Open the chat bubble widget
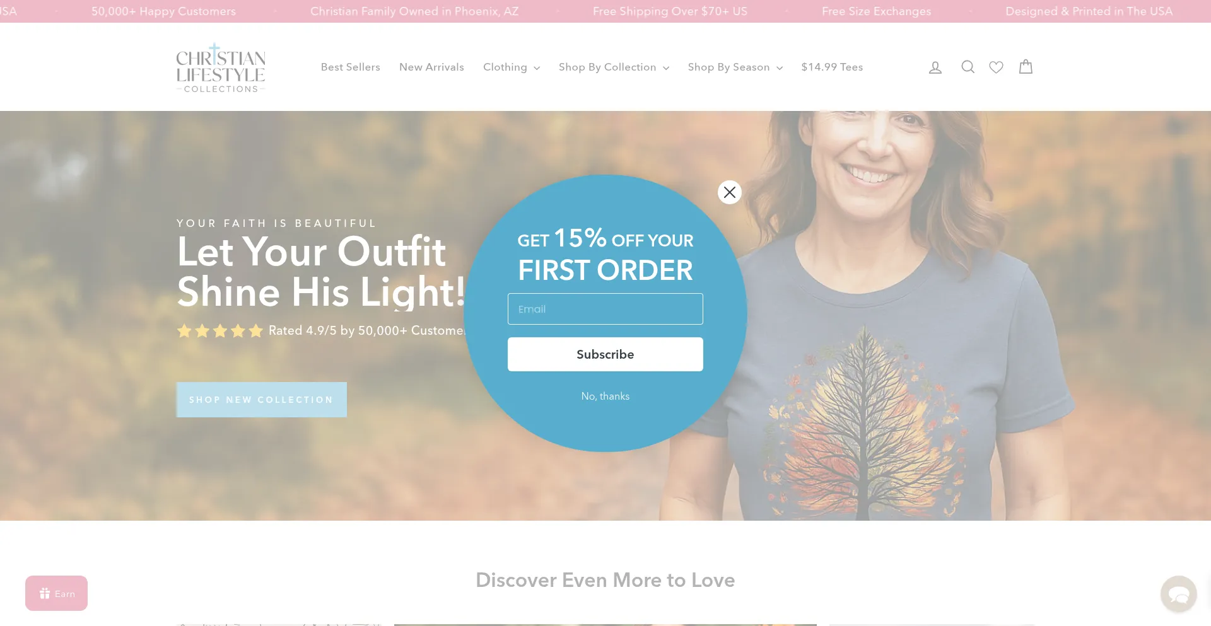Image resolution: width=1211 pixels, height=626 pixels. tap(1178, 594)
